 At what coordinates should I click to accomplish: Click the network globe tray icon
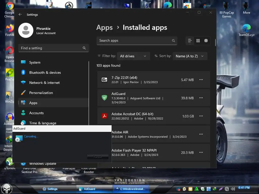(227, 189)
